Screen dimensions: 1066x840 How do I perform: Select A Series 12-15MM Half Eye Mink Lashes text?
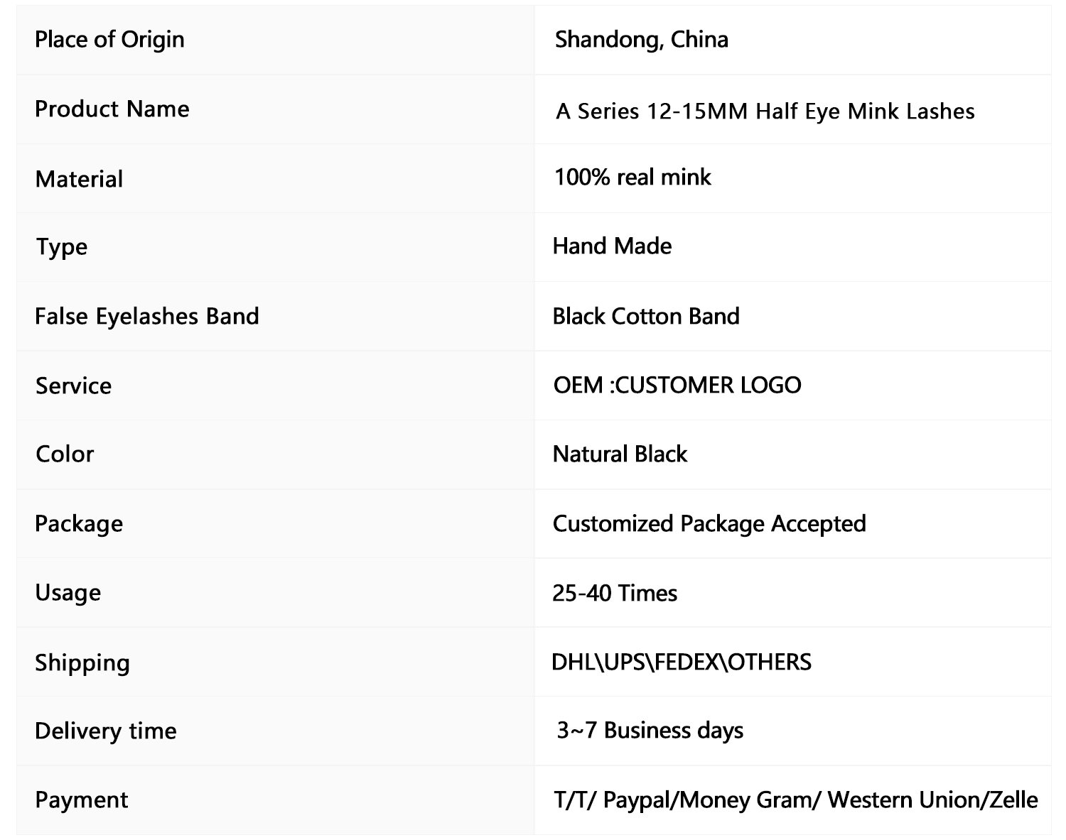[765, 111]
